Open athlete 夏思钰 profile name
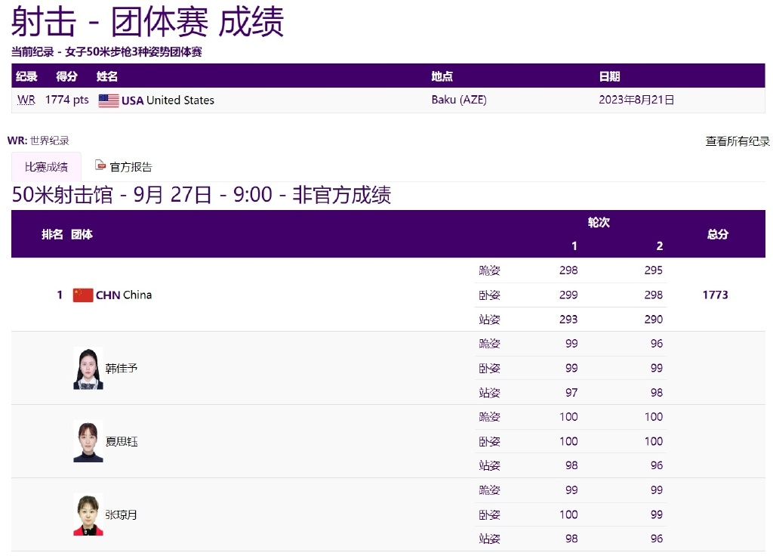Screen dimensions: 773x556 pos(122,441)
